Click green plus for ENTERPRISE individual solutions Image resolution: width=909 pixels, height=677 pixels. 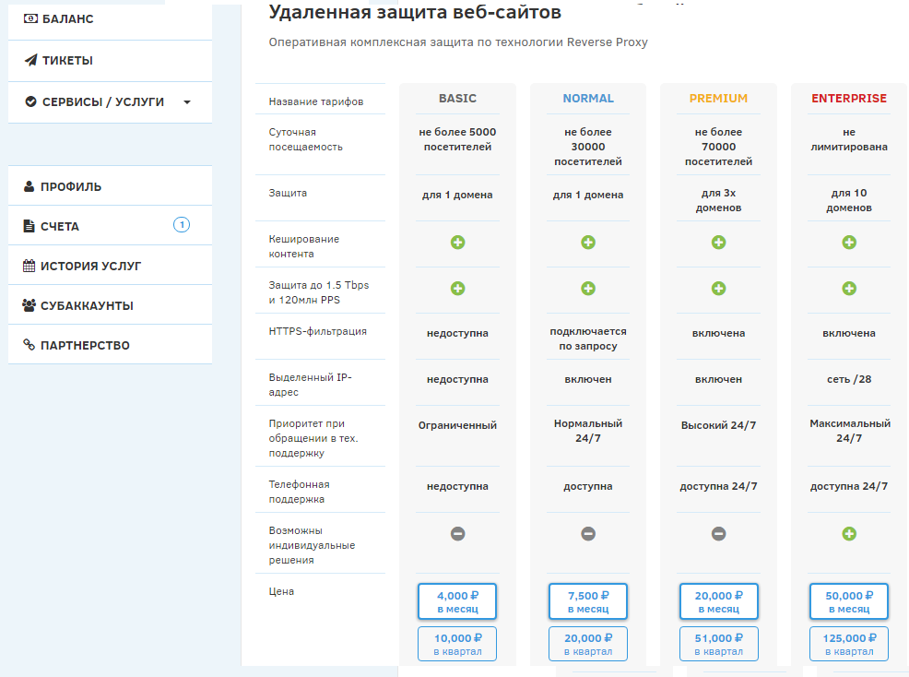click(849, 534)
